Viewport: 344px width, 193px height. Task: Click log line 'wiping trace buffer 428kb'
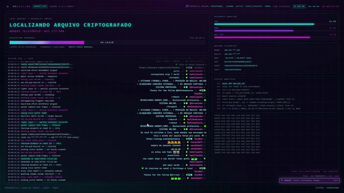click(x=34, y=113)
